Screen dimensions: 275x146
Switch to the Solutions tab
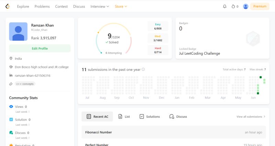point(150,116)
